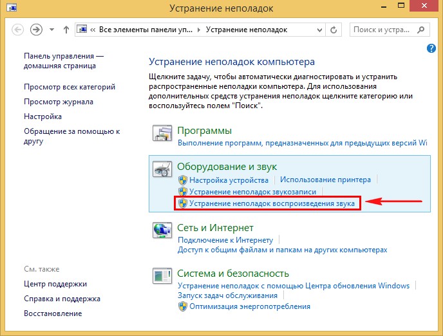Click the double chevron in address bar

[92, 30]
